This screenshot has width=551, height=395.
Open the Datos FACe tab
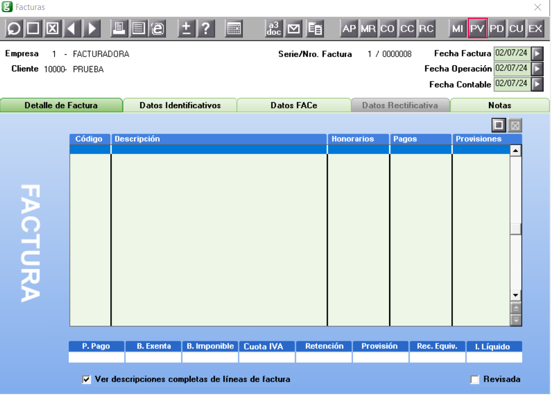click(294, 105)
